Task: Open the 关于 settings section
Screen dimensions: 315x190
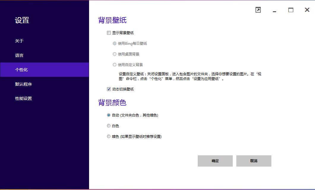Action: pos(19,41)
